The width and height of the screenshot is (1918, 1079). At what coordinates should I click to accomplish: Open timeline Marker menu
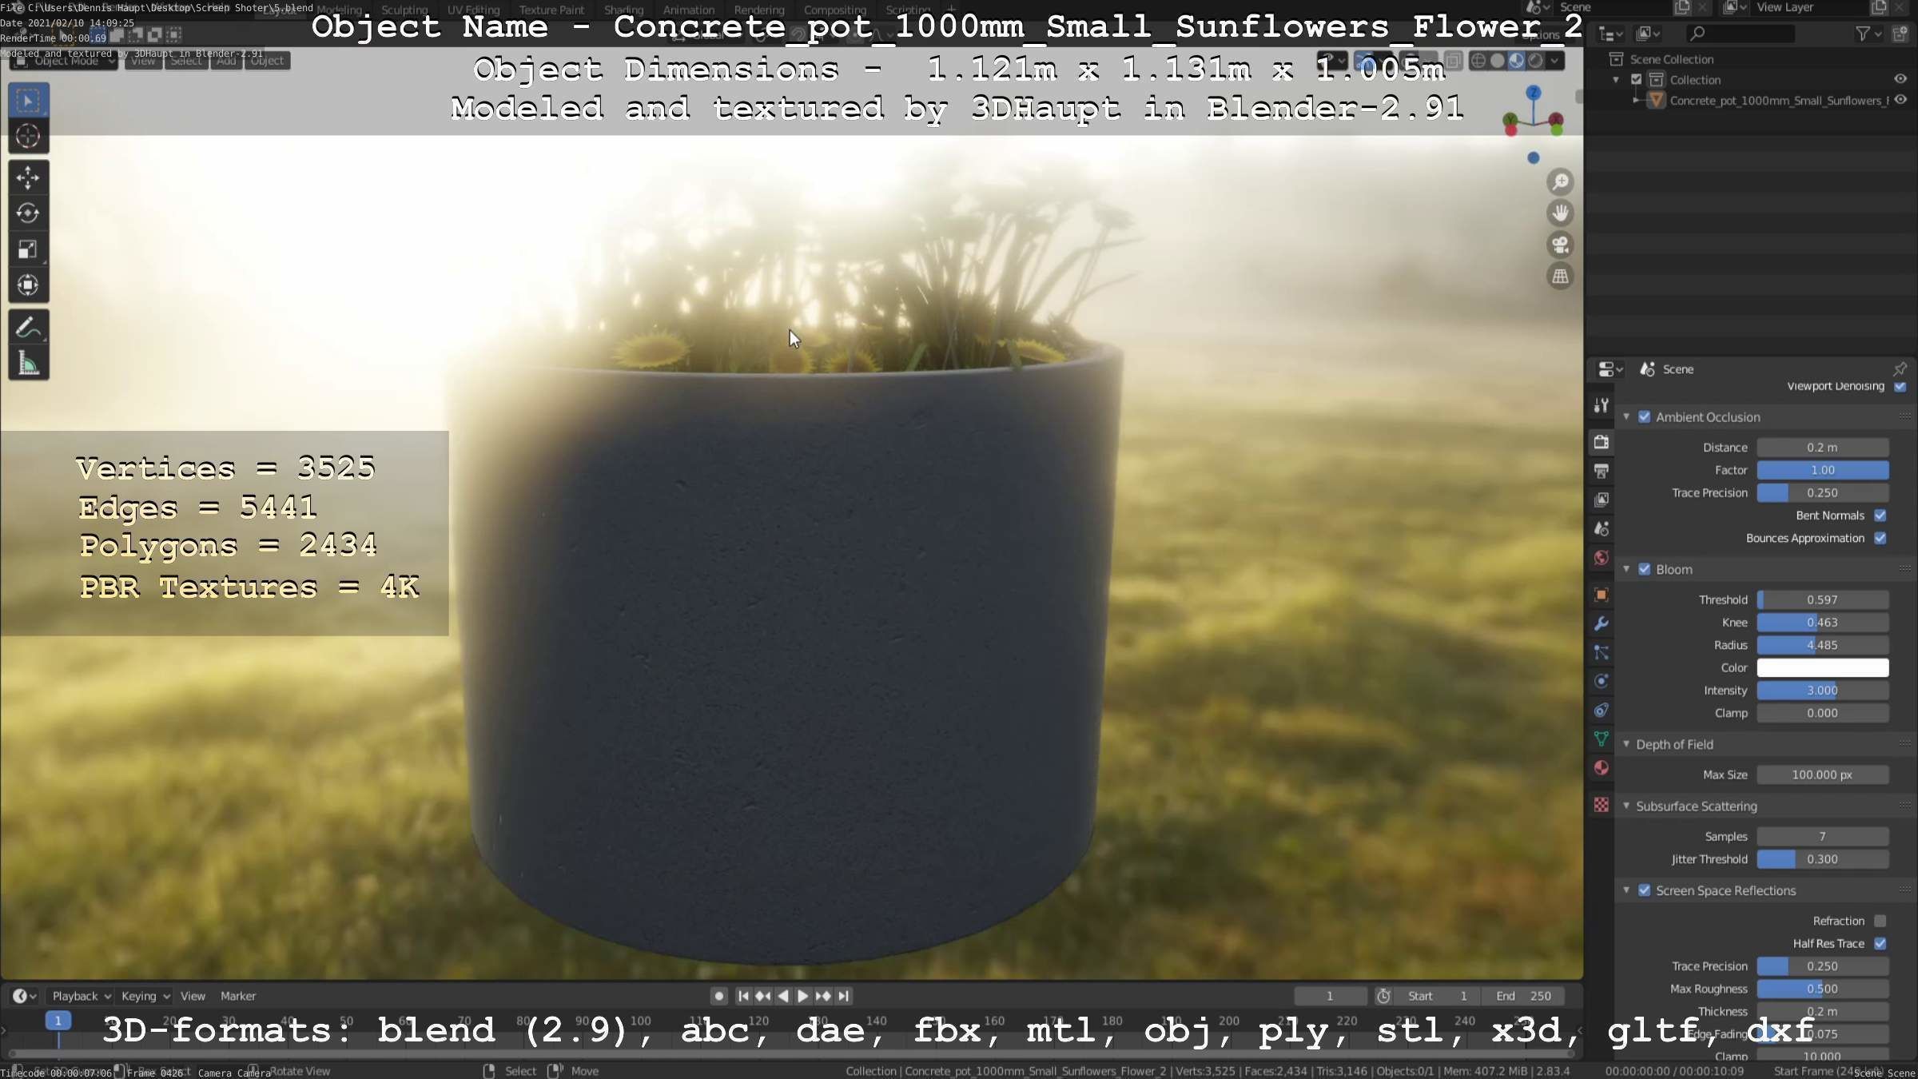(x=238, y=996)
